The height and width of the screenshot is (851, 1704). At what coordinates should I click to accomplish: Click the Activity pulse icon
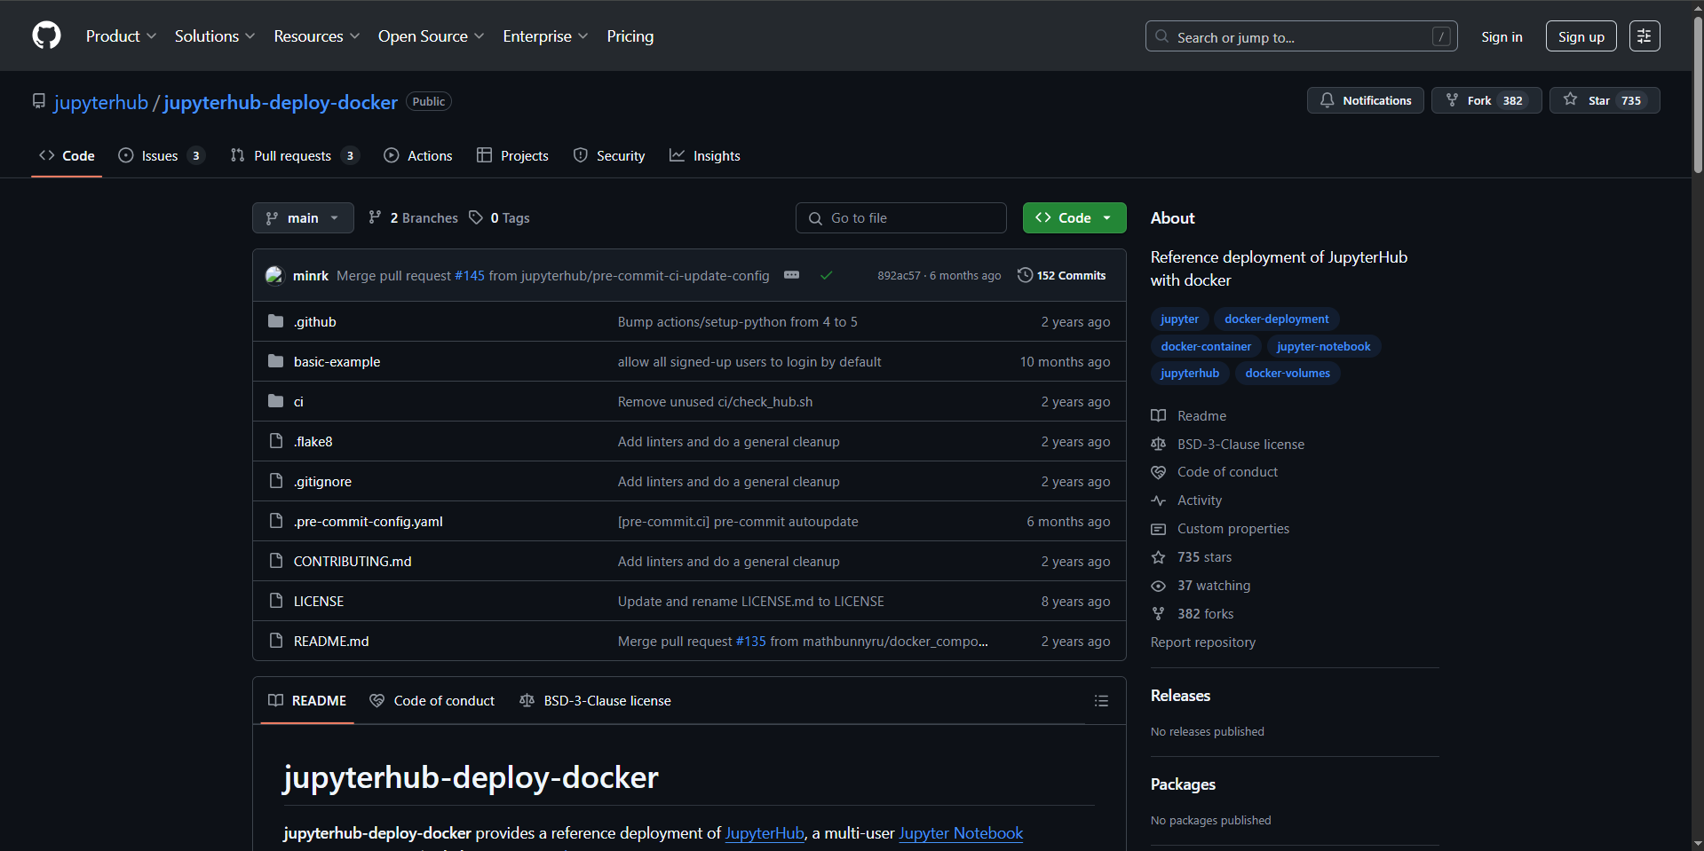tap(1158, 501)
